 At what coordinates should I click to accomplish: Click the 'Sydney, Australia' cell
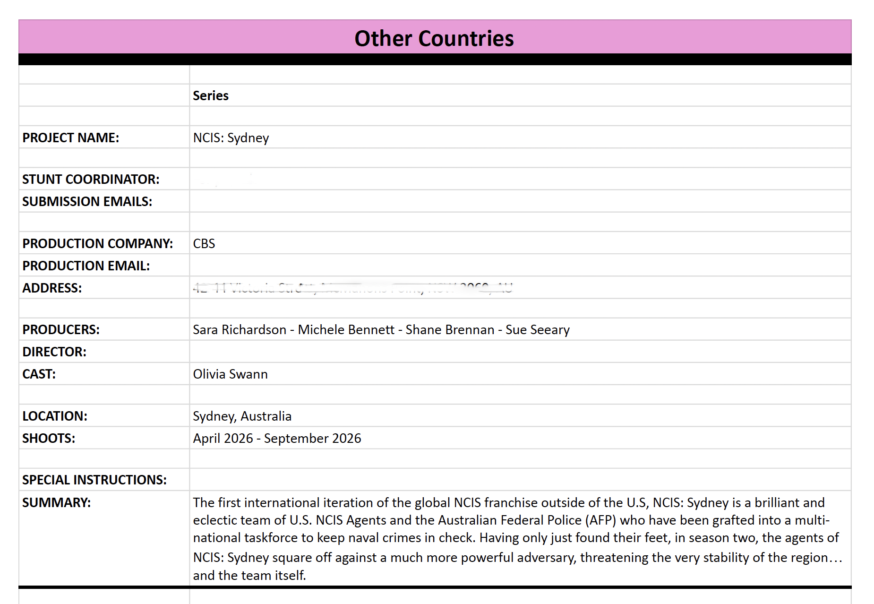coord(520,416)
